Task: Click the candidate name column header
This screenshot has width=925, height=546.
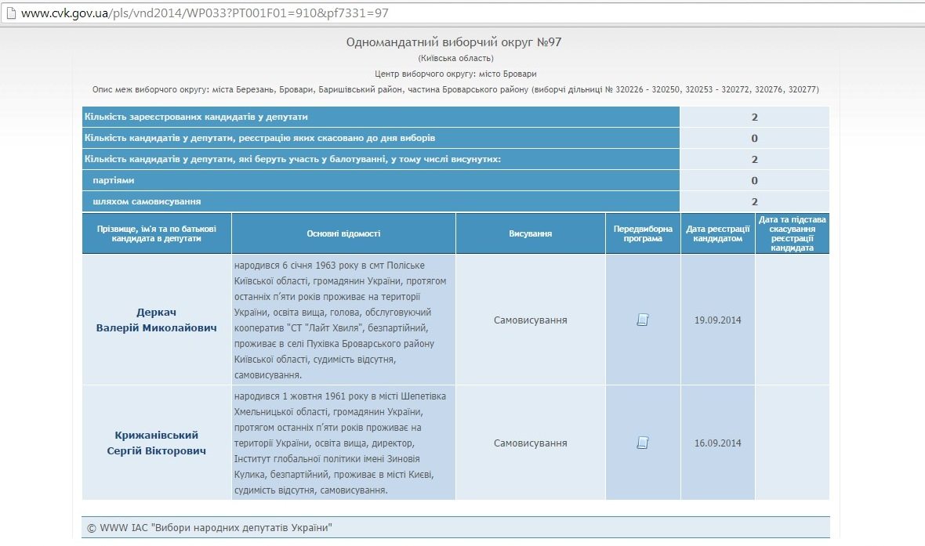Action: pos(156,233)
